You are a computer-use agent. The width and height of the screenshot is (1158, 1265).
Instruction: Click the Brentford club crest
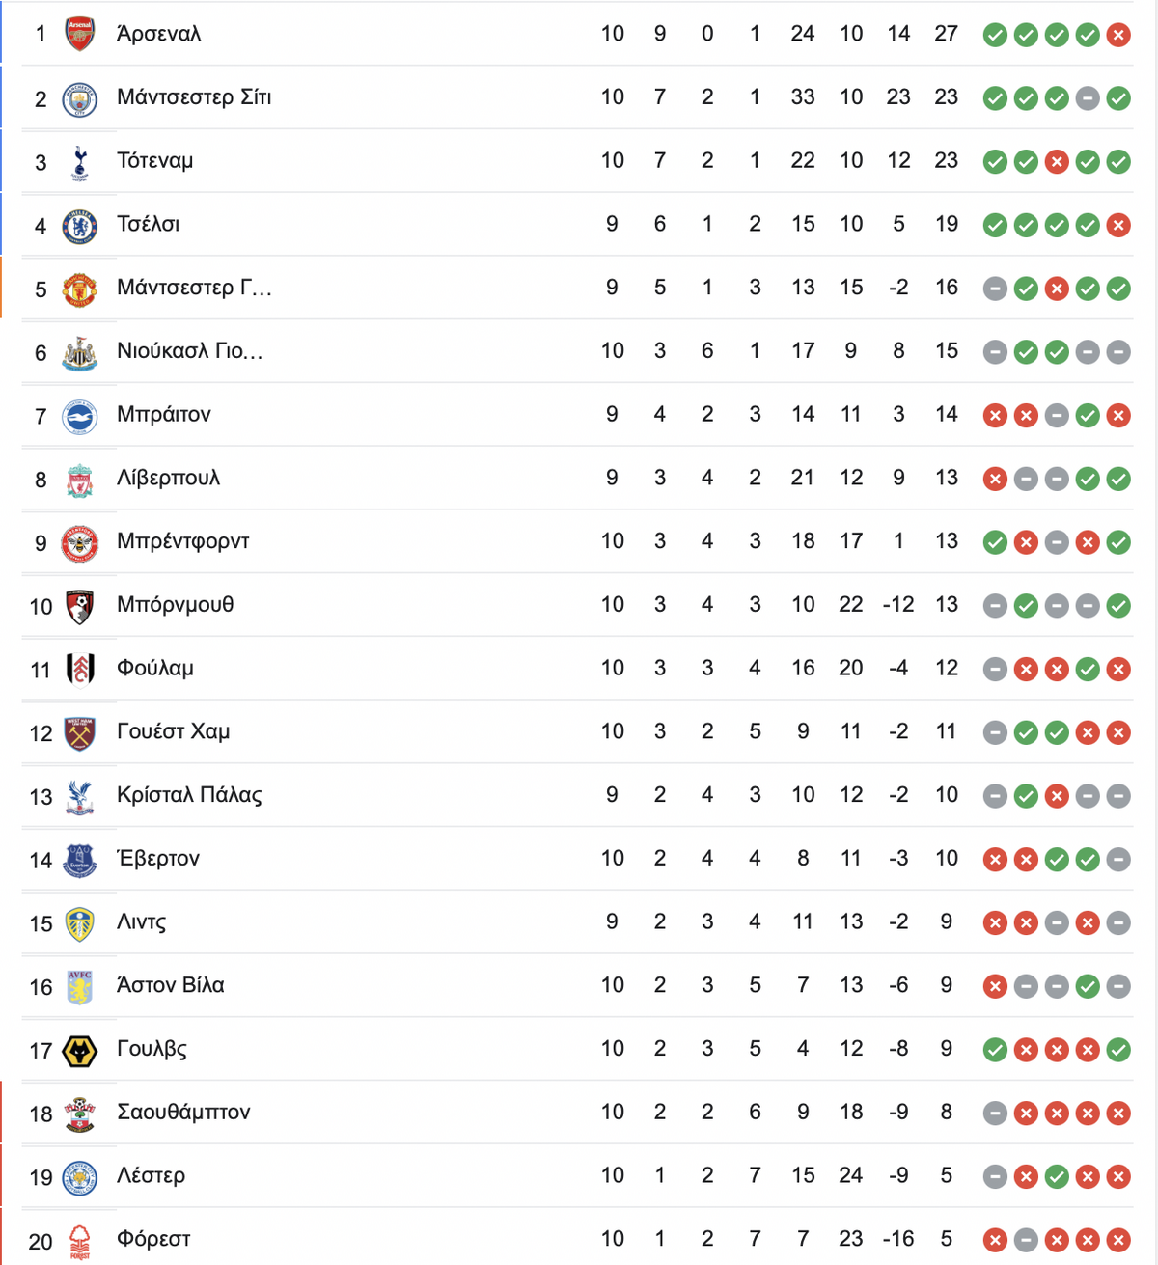click(79, 543)
